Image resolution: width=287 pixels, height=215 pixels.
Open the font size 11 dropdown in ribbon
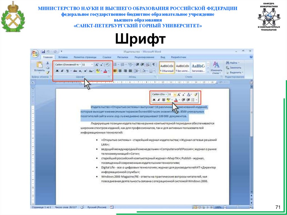pos(92,65)
